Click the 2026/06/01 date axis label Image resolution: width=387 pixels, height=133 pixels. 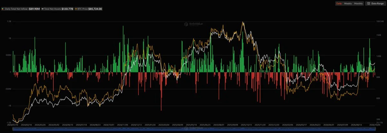[x=328, y=124]
